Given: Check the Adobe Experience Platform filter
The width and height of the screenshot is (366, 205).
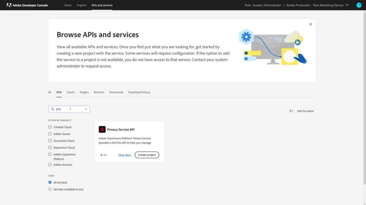Looking at the screenshot, I should 50,154.
